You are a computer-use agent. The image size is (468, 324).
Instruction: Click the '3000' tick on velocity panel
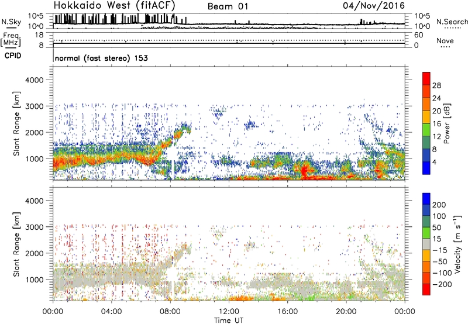[35, 227]
